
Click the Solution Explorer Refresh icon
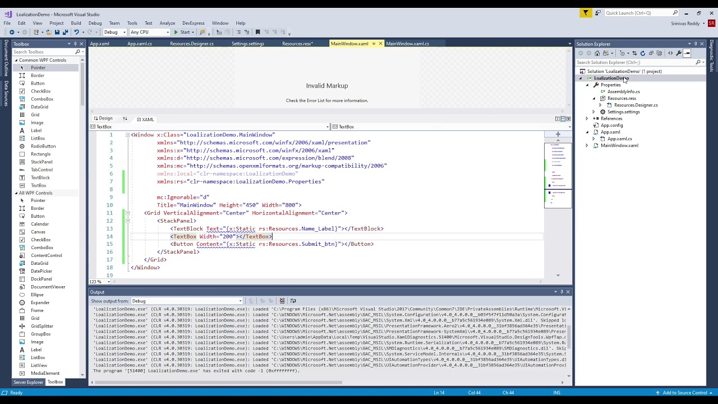tap(643, 53)
